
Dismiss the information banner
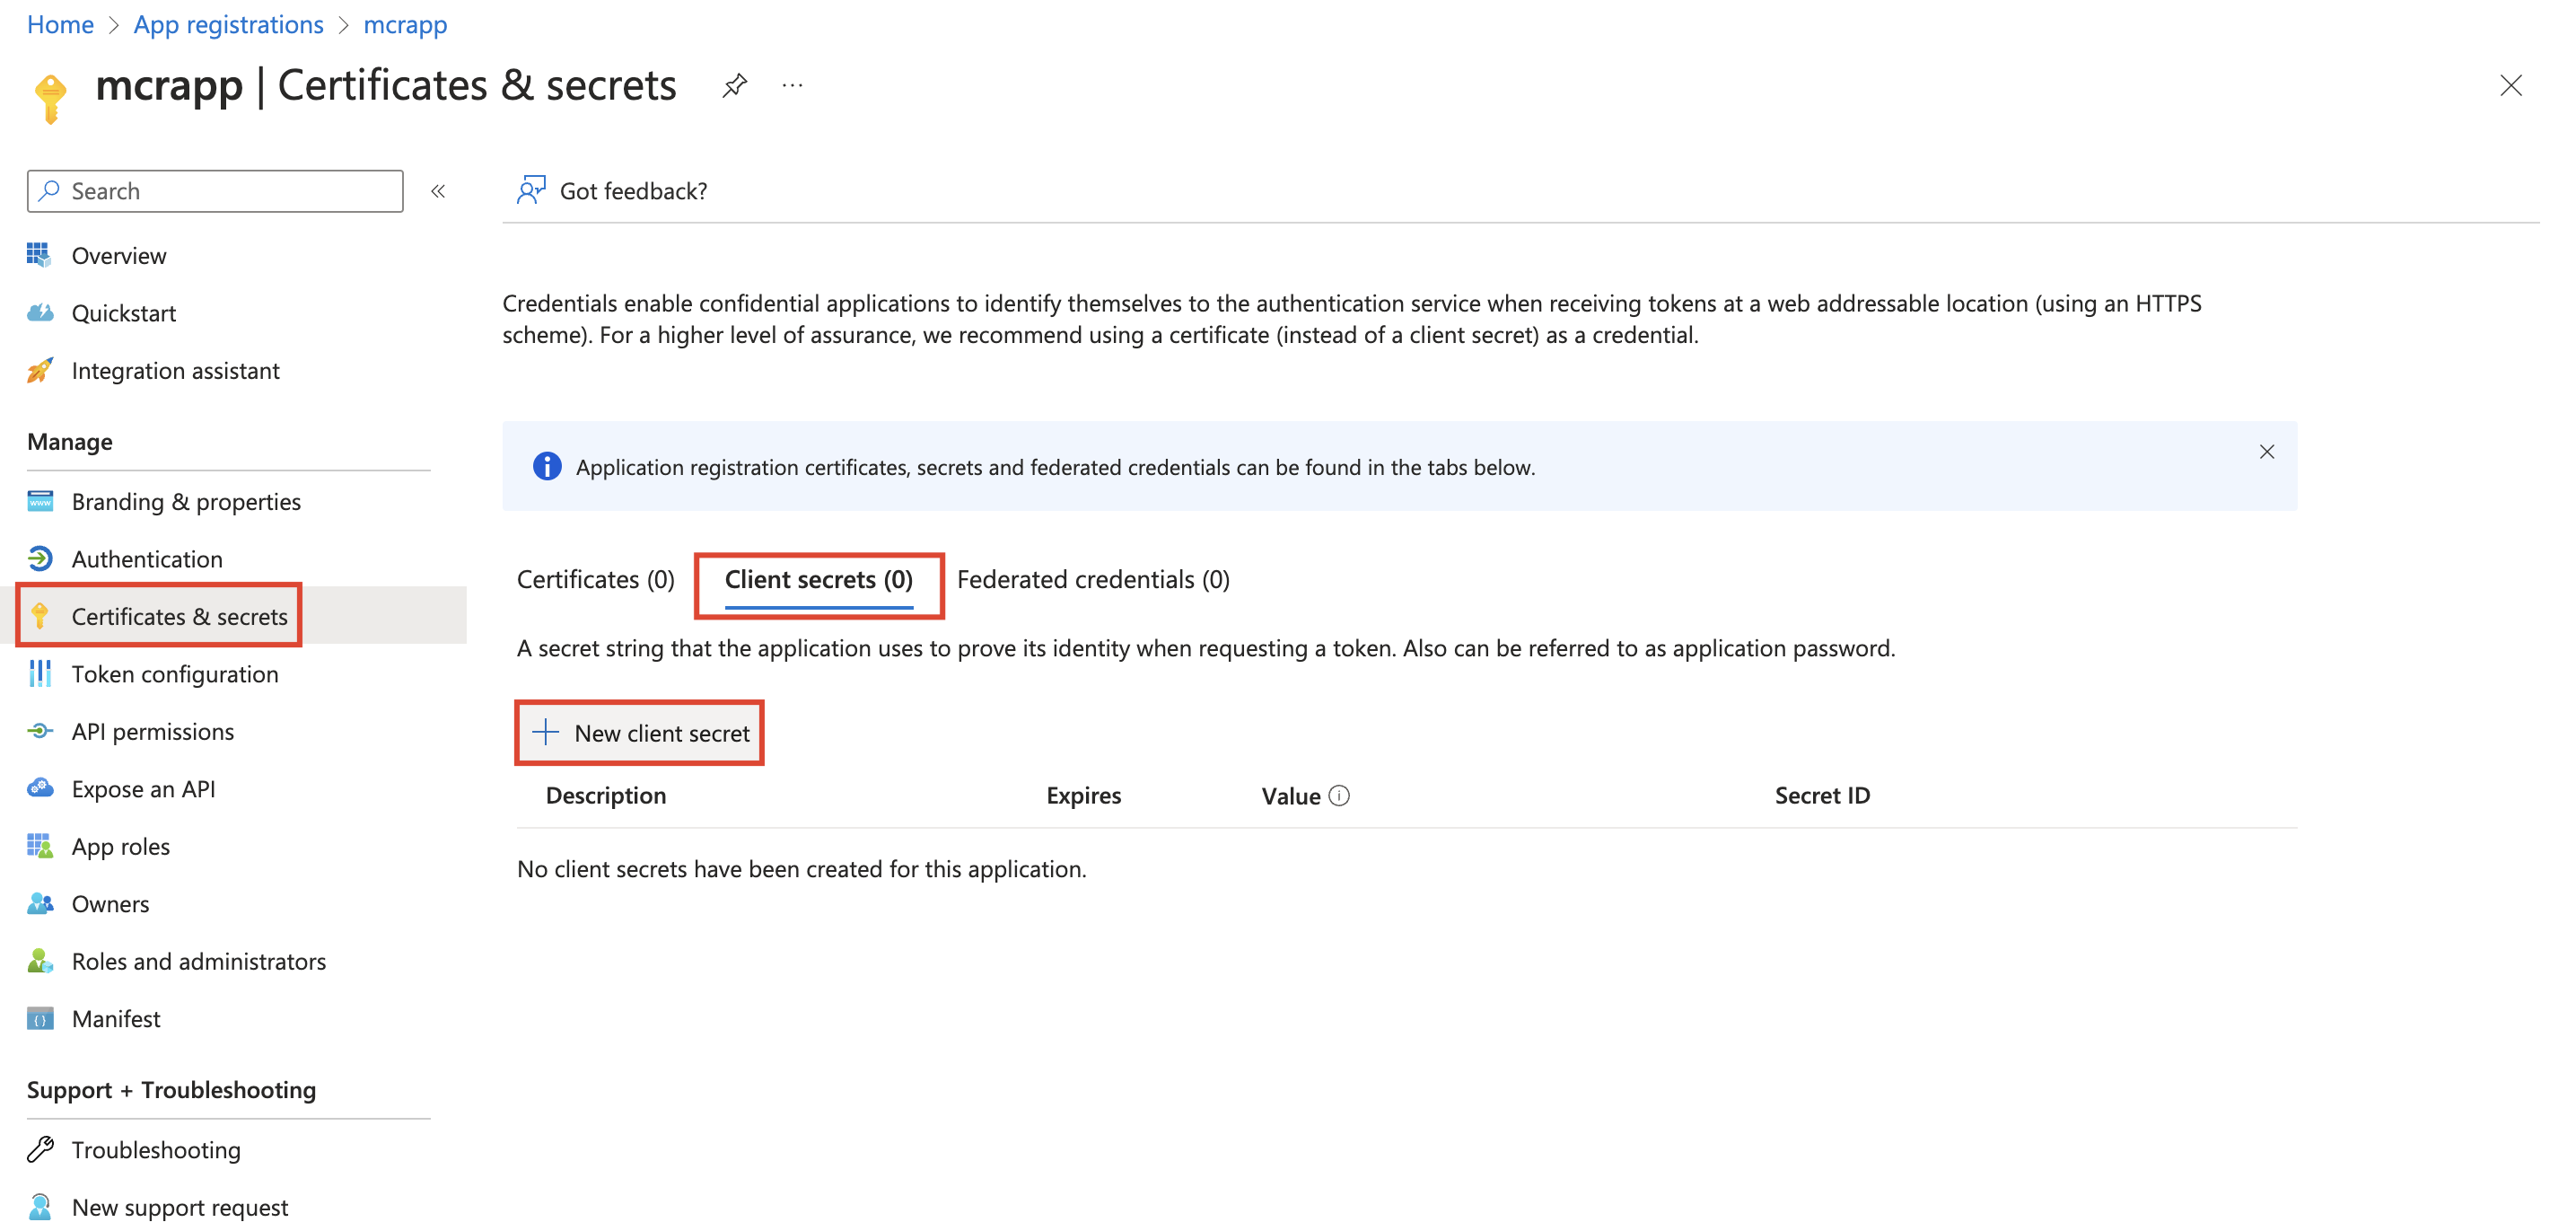tap(2266, 452)
